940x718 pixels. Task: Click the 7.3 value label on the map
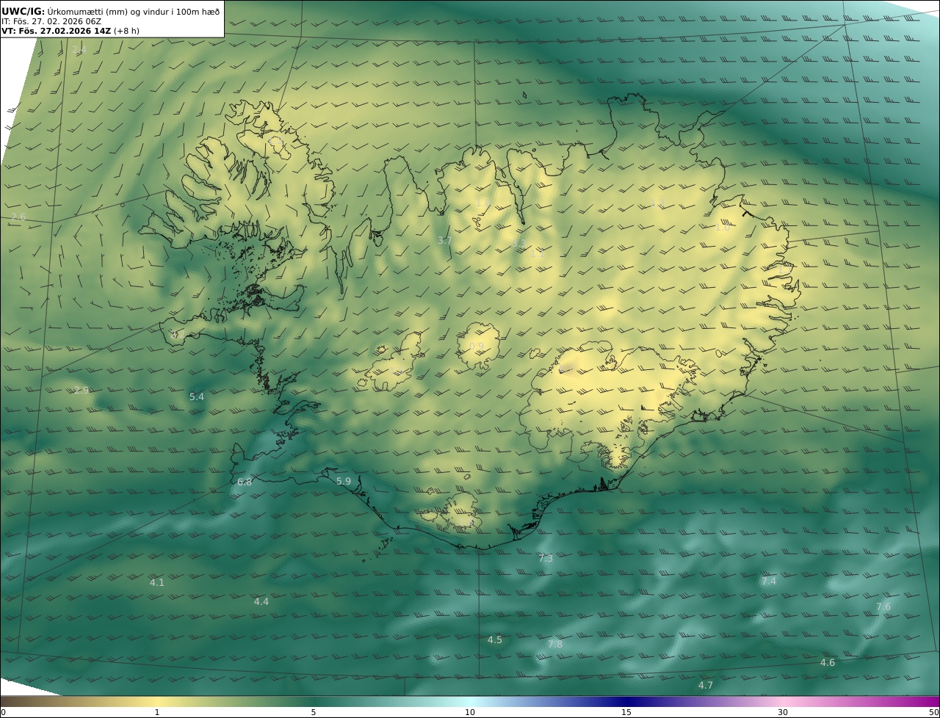tap(546, 559)
